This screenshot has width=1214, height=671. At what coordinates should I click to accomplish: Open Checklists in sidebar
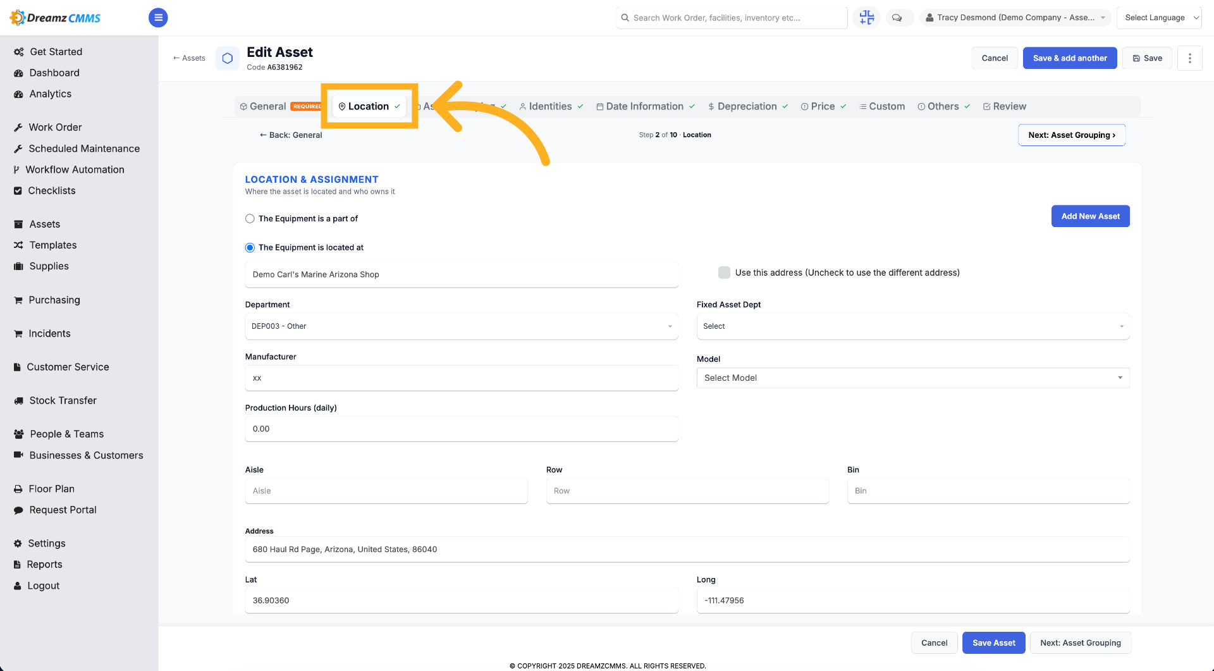tap(44, 190)
